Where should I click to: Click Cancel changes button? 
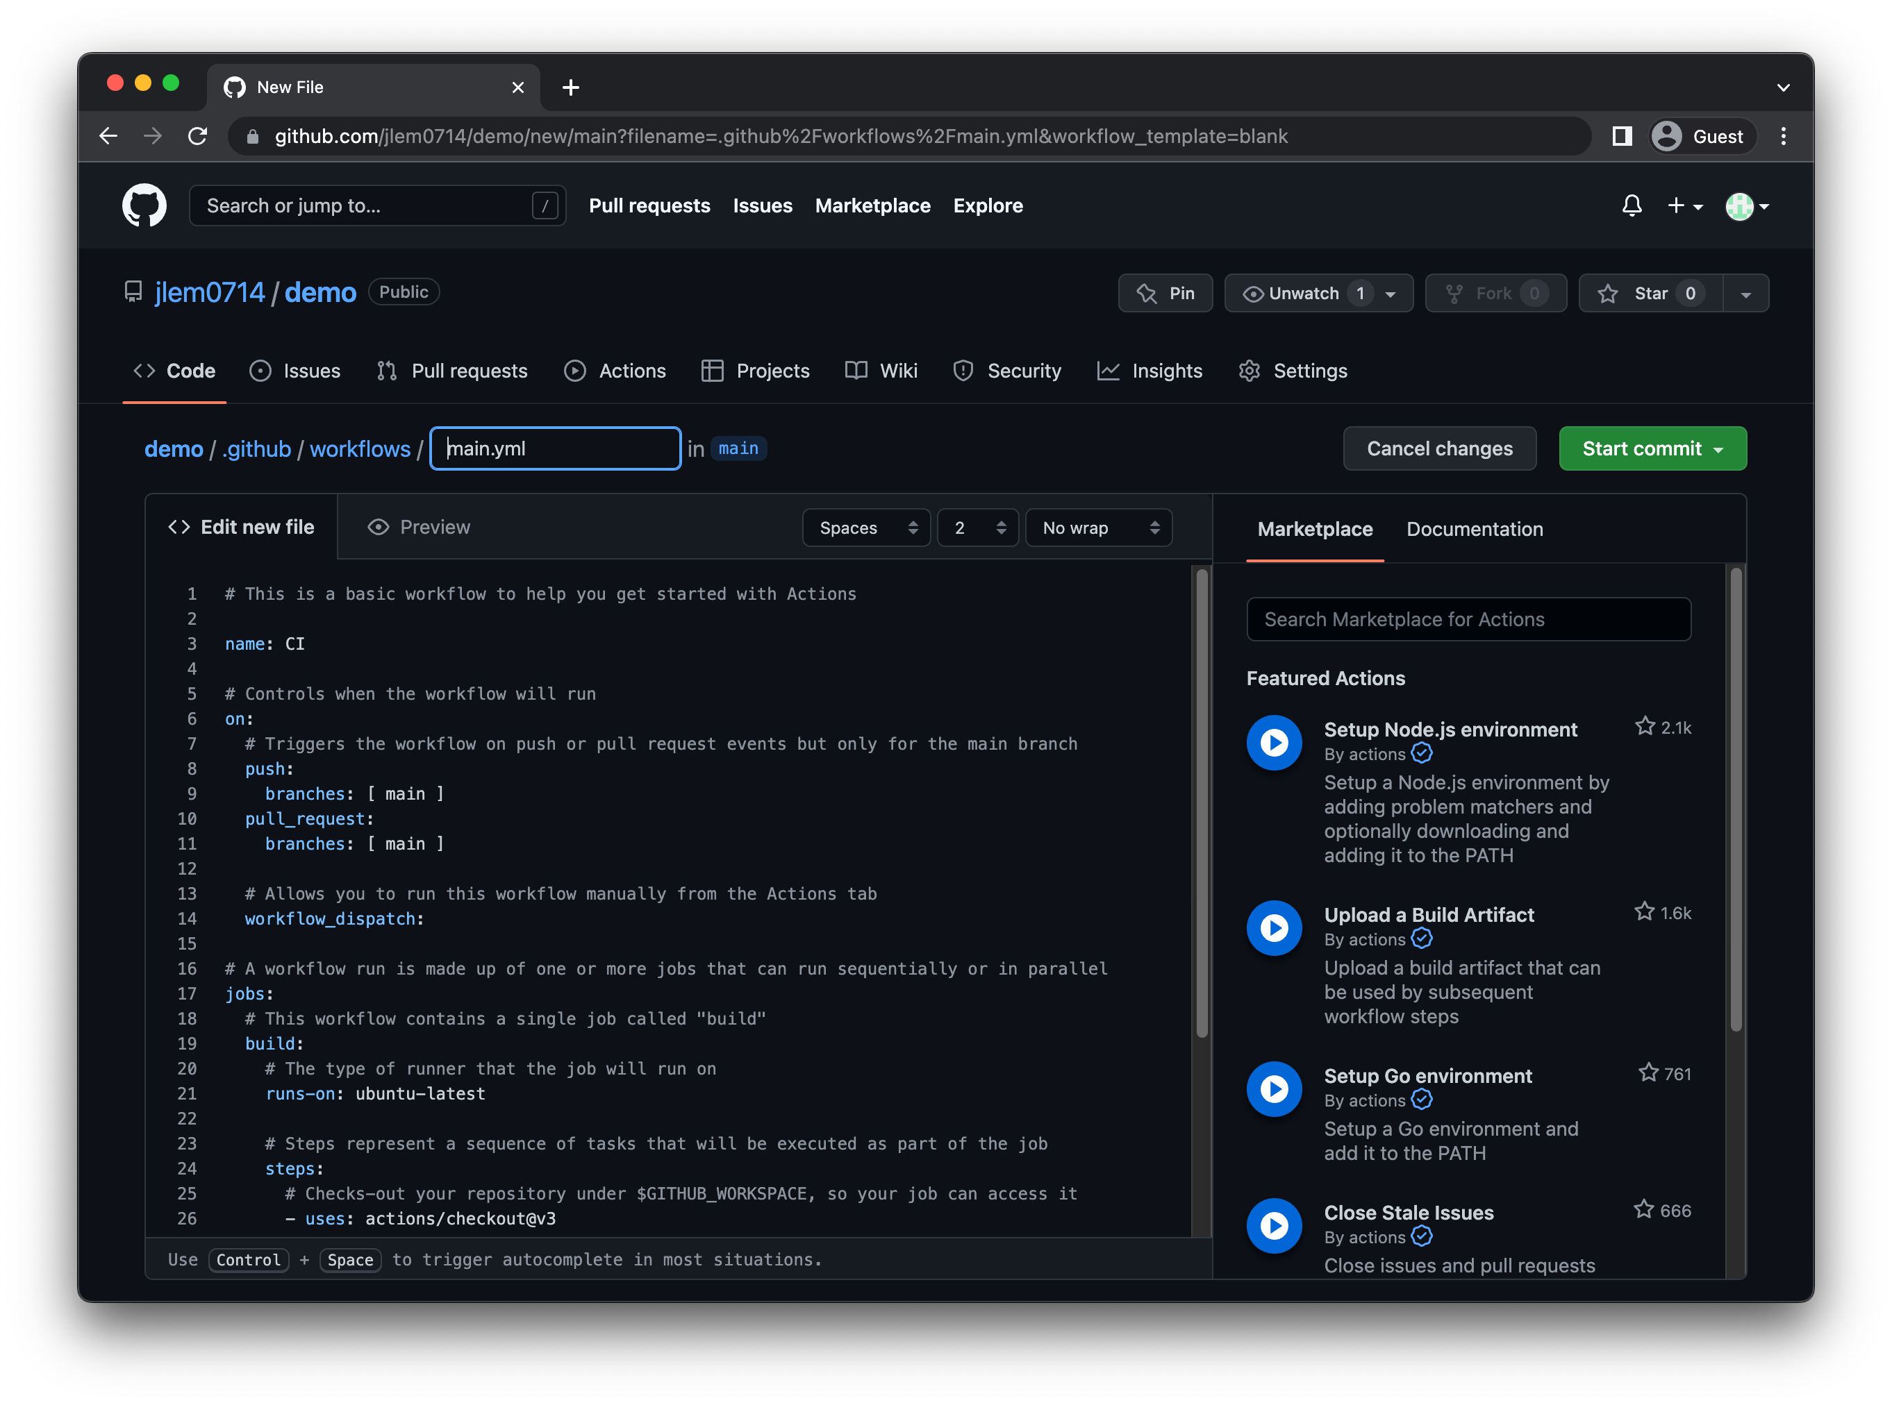pos(1438,447)
